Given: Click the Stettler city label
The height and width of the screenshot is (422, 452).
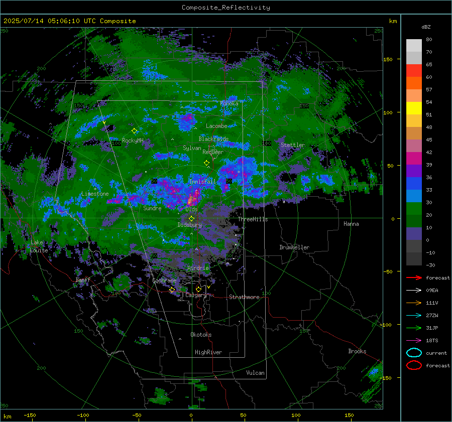Looking at the screenshot, I should 293,145.
